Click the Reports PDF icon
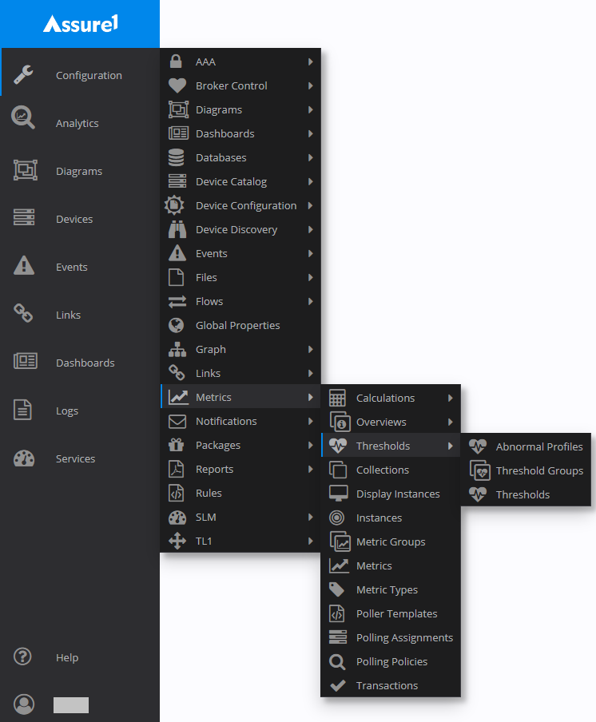The height and width of the screenshot is (722, 596). (176, 469)
